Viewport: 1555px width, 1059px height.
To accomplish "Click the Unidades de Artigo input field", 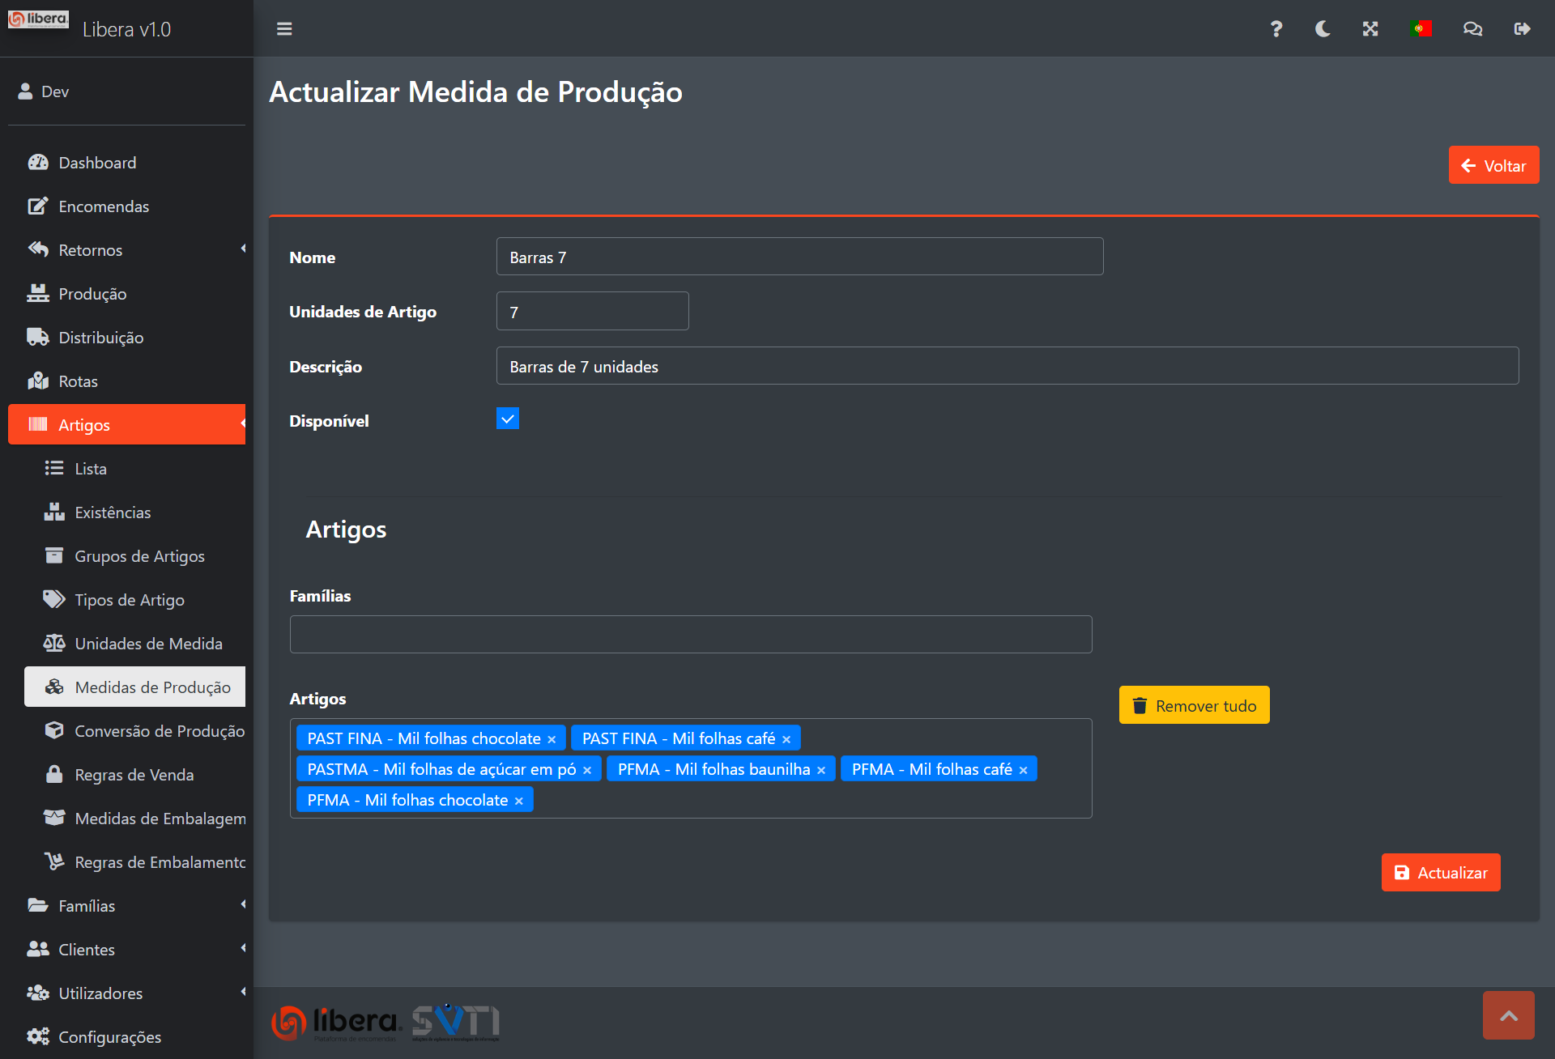I will click(592, 312).
